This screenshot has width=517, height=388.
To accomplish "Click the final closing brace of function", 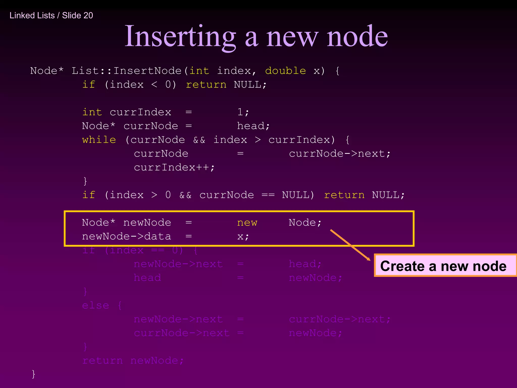I will [33, 374].
